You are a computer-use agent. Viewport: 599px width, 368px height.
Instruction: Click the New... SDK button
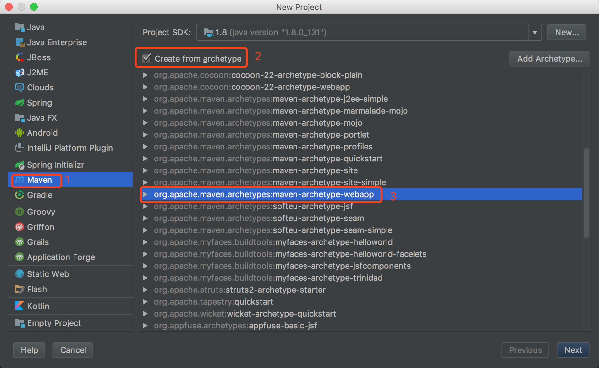coord(567,32)
